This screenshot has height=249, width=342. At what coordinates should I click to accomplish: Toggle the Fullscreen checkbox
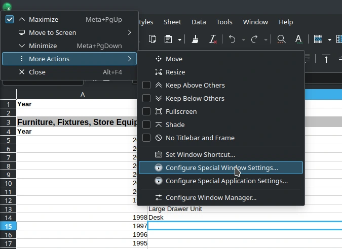146,112
